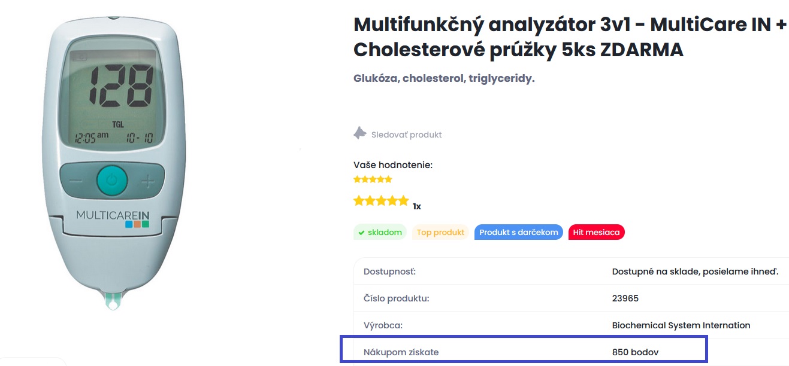Click the Glukóza, cholesterol, triglyceridy subtitle

point(444,78)
